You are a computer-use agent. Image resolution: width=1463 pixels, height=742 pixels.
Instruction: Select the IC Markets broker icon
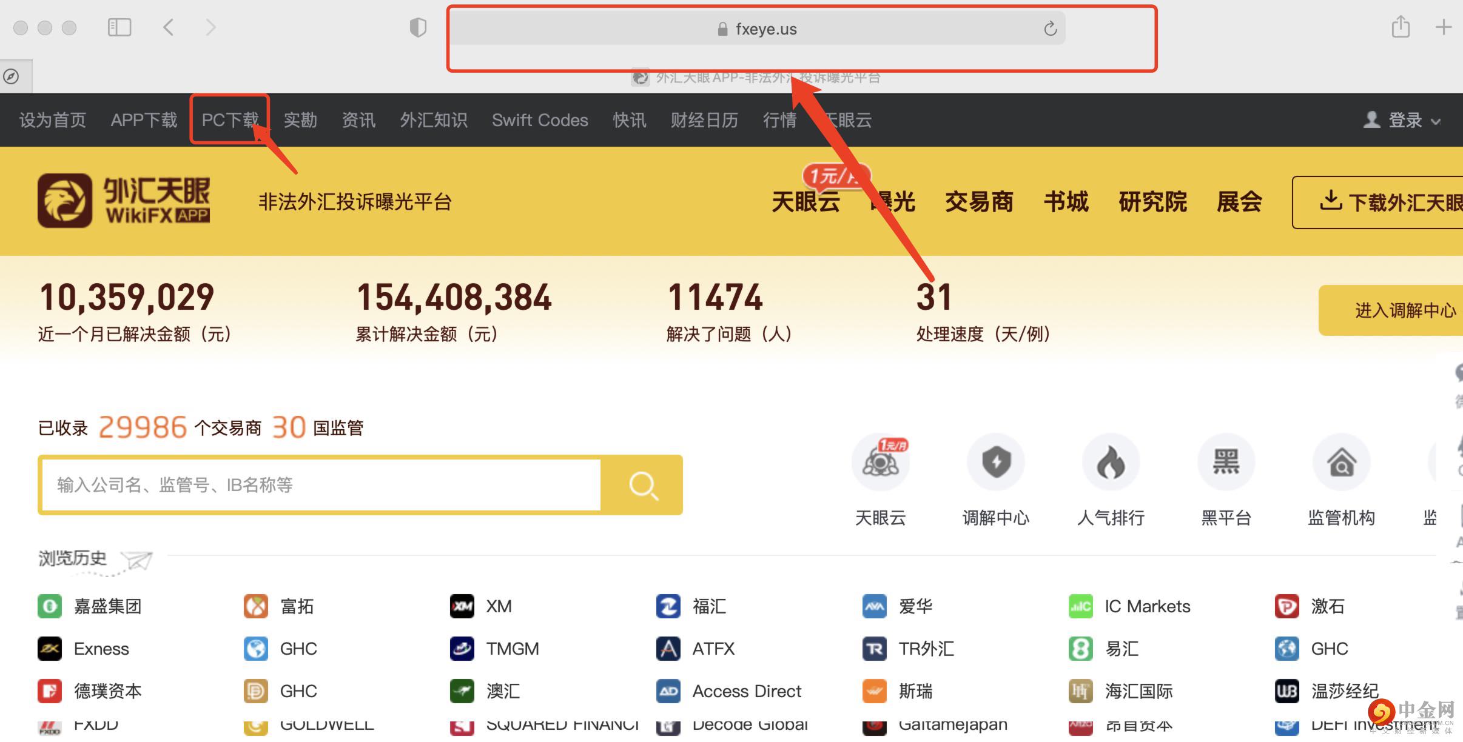coord(1080,606)
